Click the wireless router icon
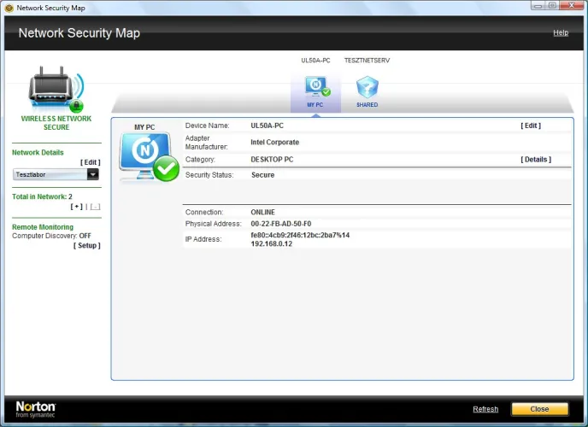Image resolution: width=588 pixels, height=427 pixels. coord(56,89)
